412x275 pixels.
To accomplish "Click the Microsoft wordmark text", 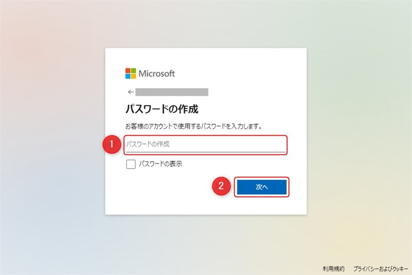I will 157,74.
